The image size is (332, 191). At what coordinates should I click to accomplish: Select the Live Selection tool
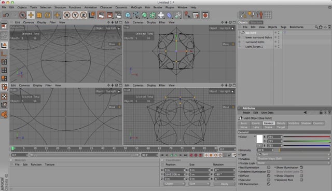(x=22, y=15)
